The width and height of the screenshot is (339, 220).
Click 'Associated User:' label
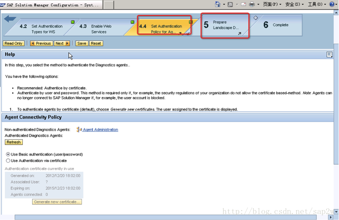coord(25,182)
